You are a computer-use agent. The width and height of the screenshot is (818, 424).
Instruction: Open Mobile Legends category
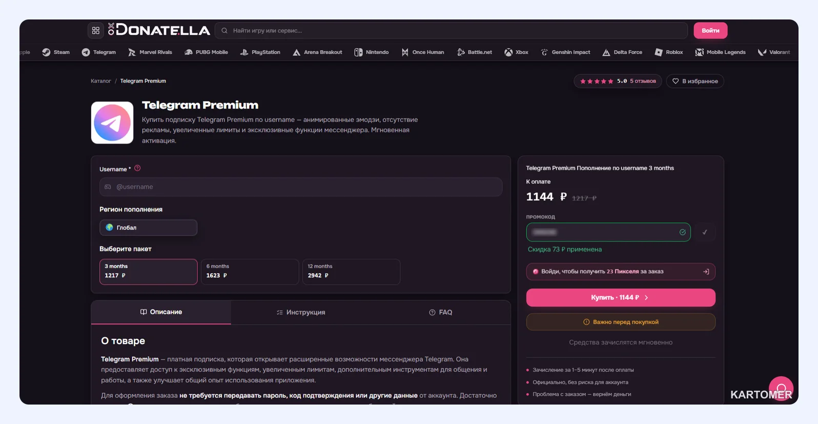click(720, 52)
